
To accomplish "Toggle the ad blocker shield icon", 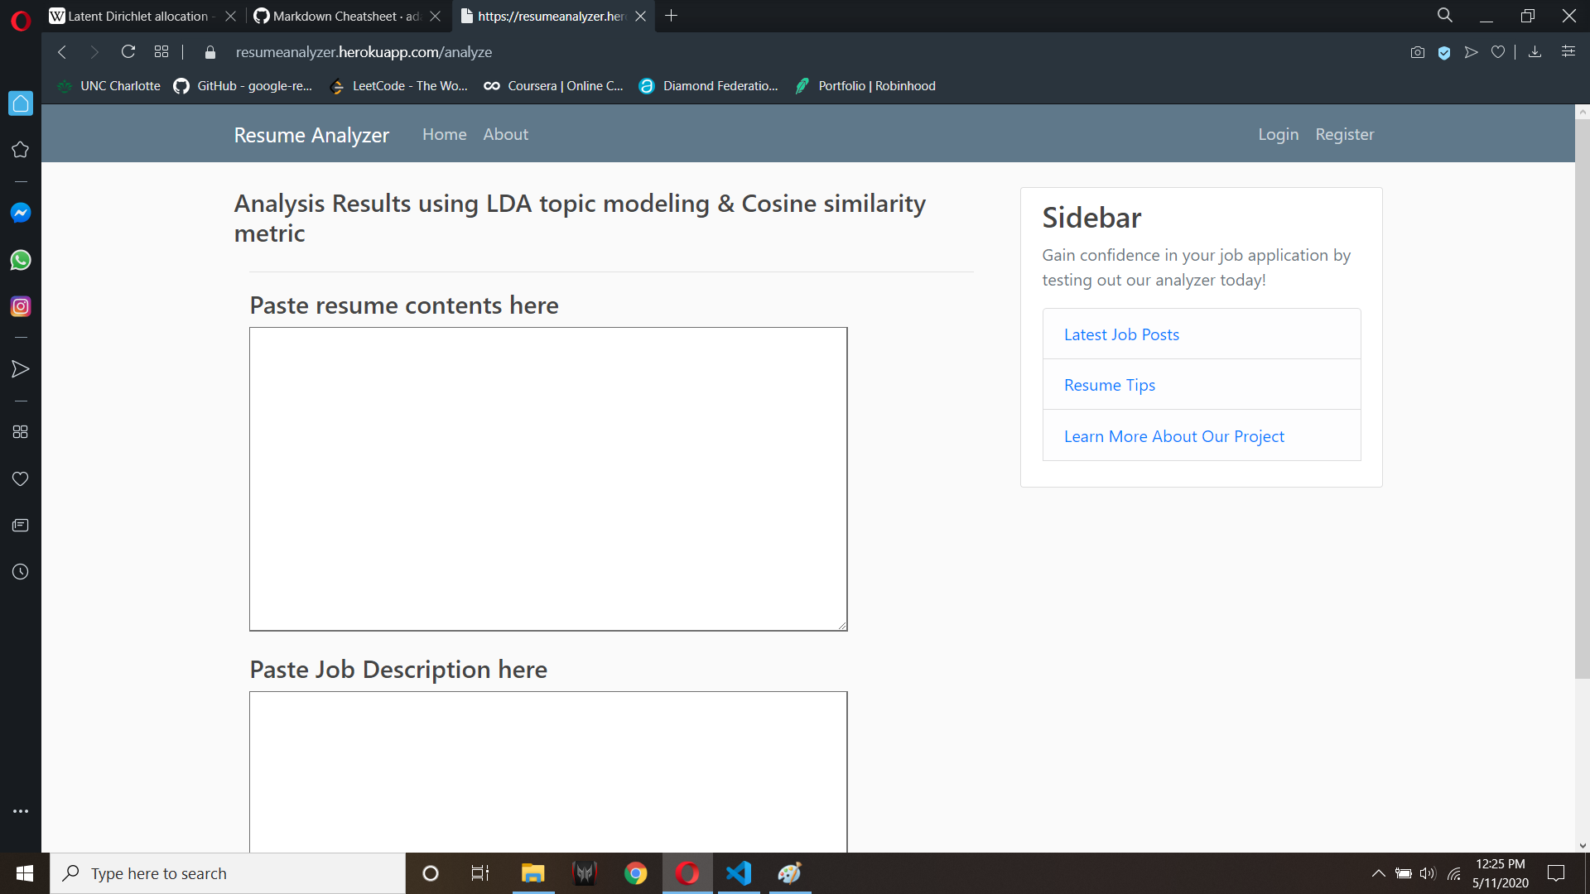I will tap(1444, 52).
